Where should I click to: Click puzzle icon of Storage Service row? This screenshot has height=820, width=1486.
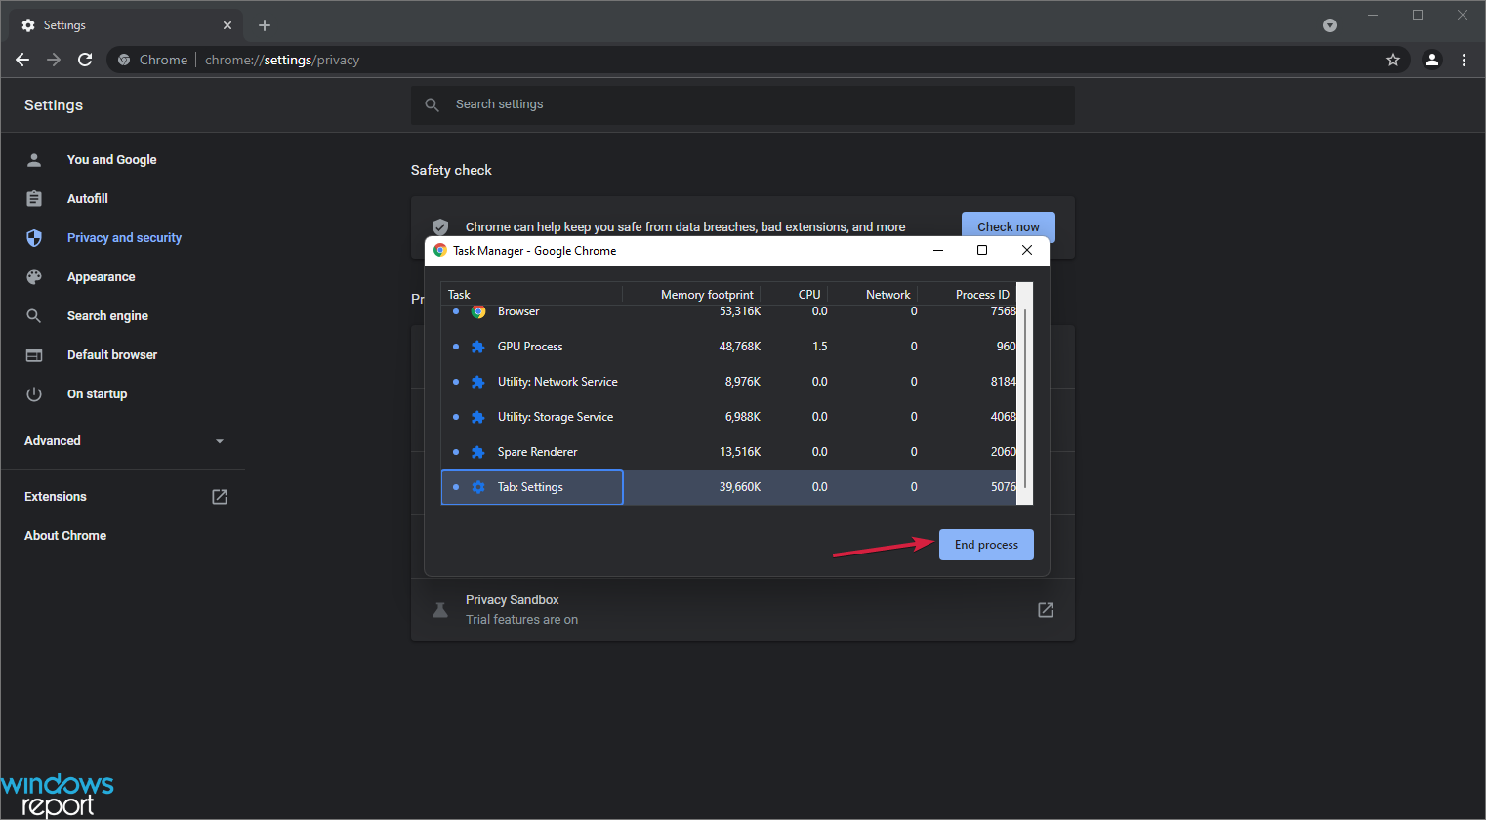(478, 417)
